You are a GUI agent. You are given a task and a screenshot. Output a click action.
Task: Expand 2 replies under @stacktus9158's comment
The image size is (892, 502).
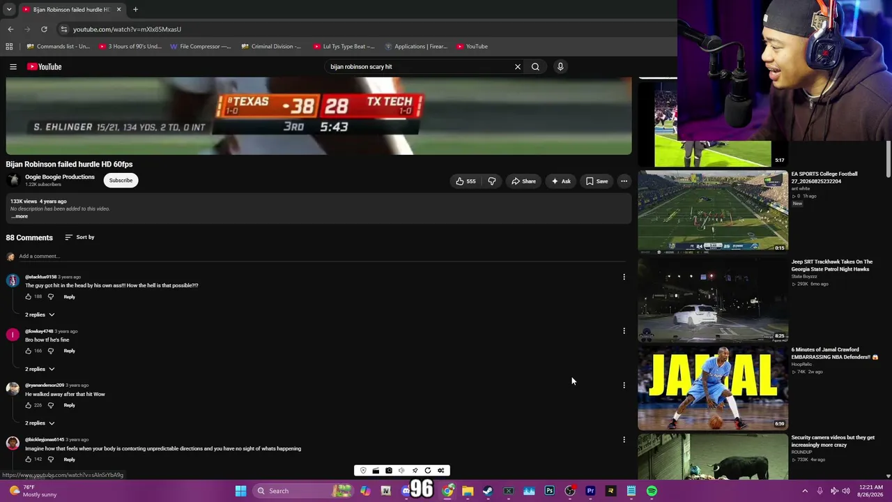[x=40, y=314]
